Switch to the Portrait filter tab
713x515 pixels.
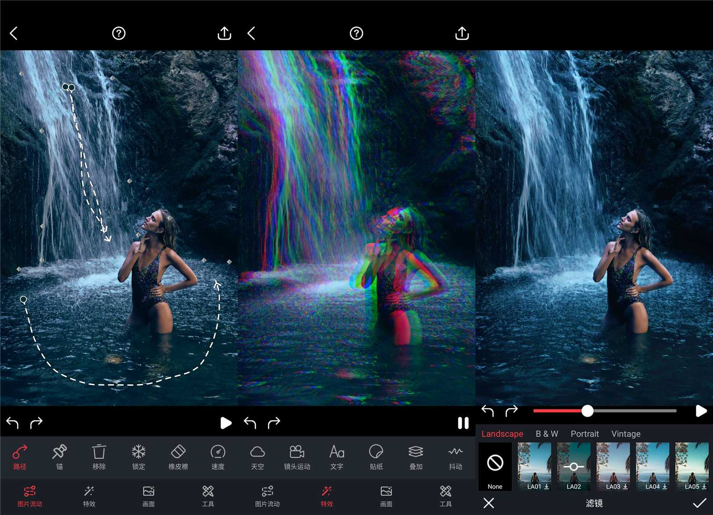coord(585,434)
